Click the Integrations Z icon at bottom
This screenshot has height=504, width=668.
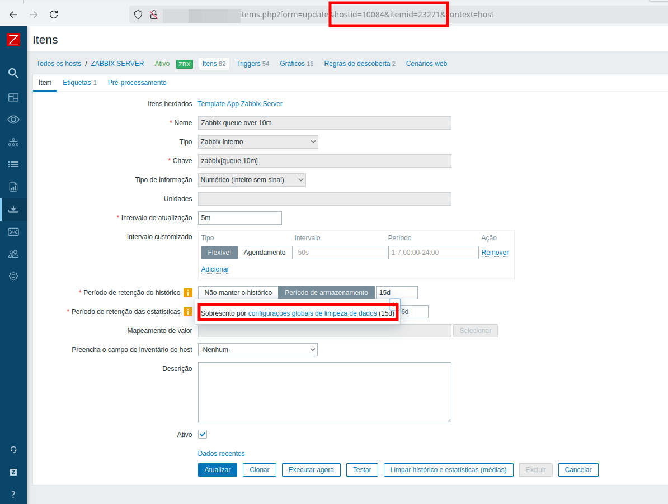[13, 472]
